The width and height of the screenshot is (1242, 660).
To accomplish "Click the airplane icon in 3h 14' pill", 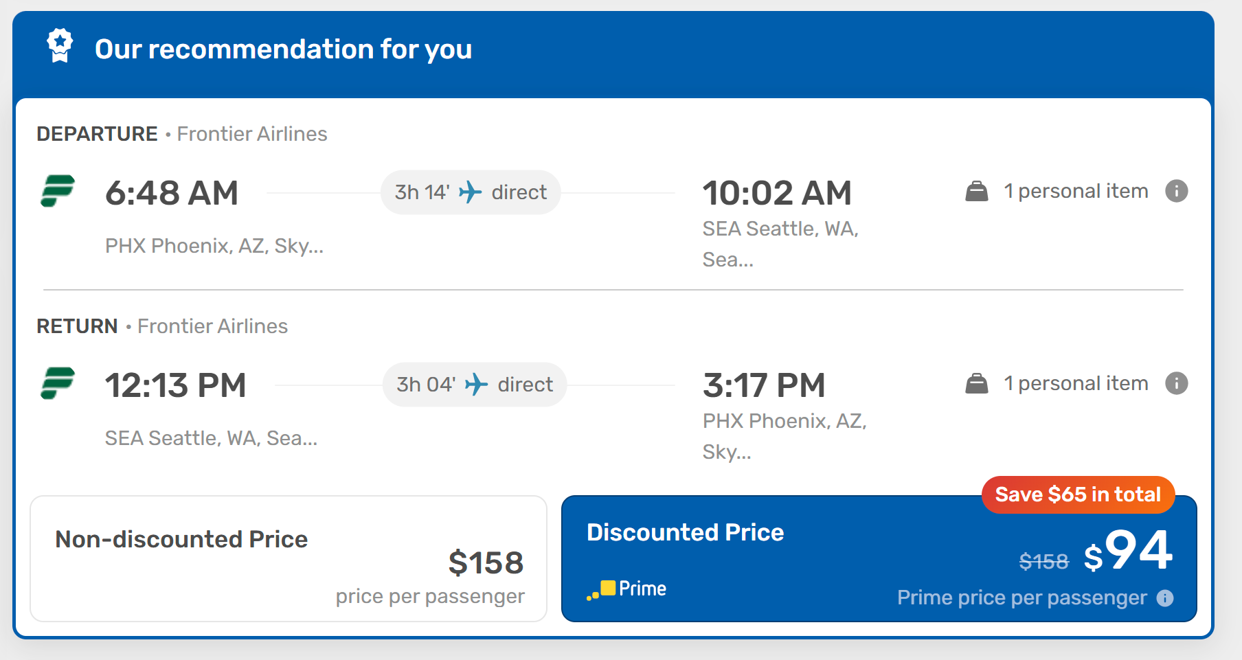I will coord(471,192).
